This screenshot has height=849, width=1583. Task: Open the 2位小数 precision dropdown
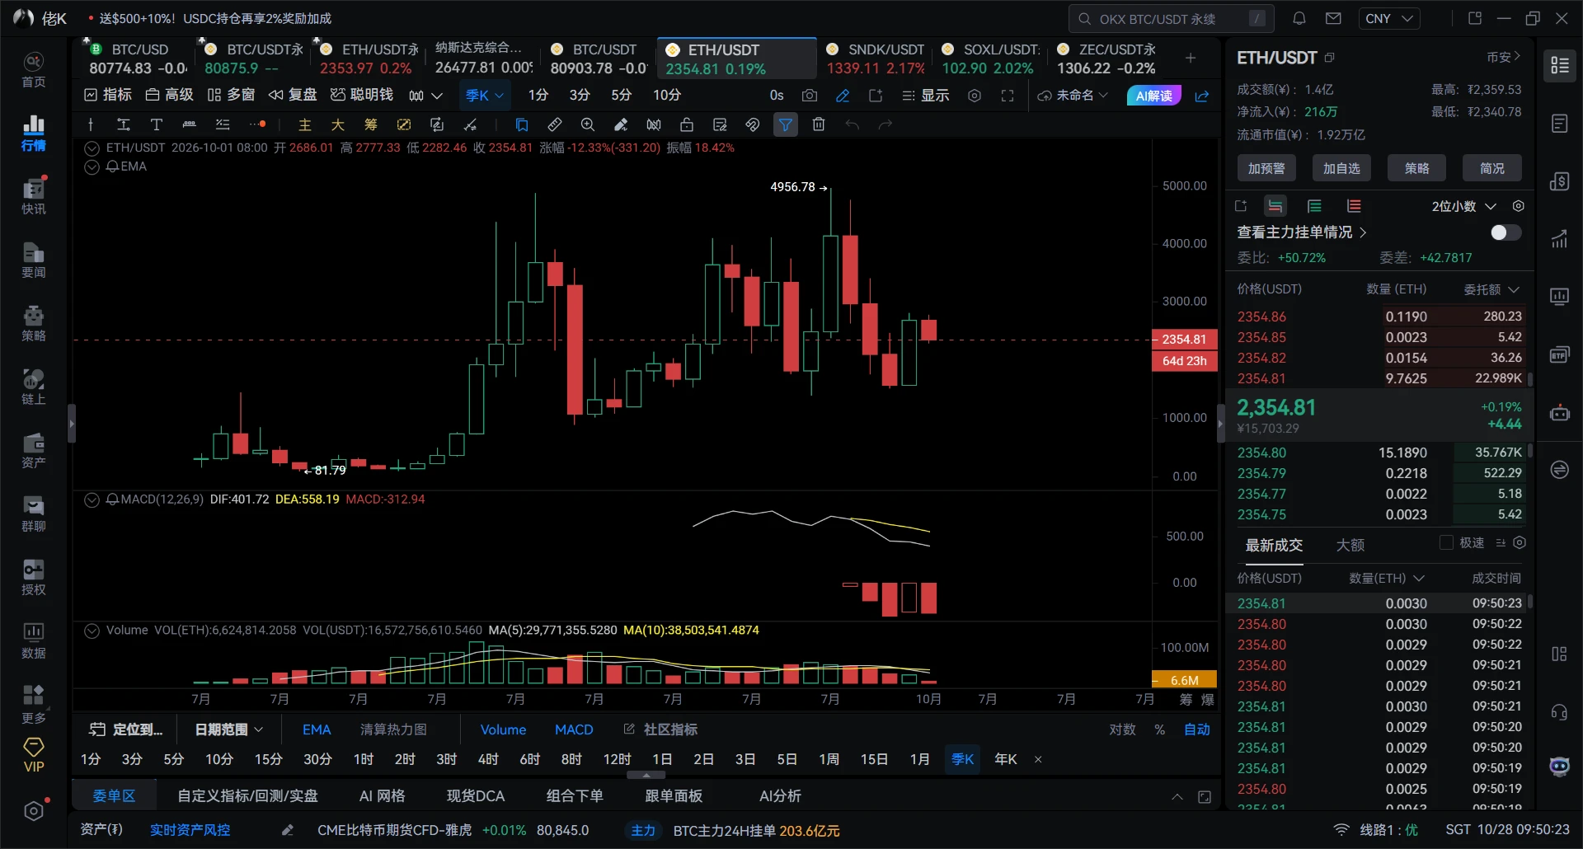[1463, 206]
